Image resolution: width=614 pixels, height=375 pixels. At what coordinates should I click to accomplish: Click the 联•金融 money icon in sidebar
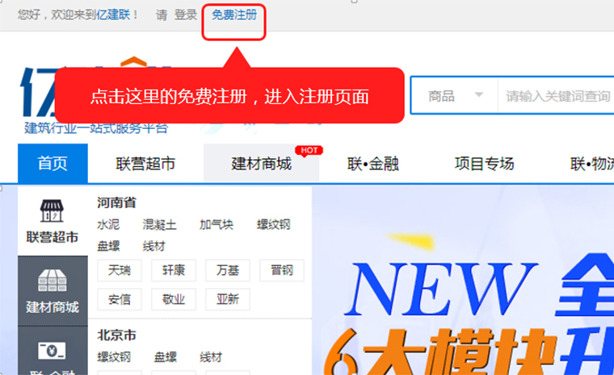click(x=53, y=352)
